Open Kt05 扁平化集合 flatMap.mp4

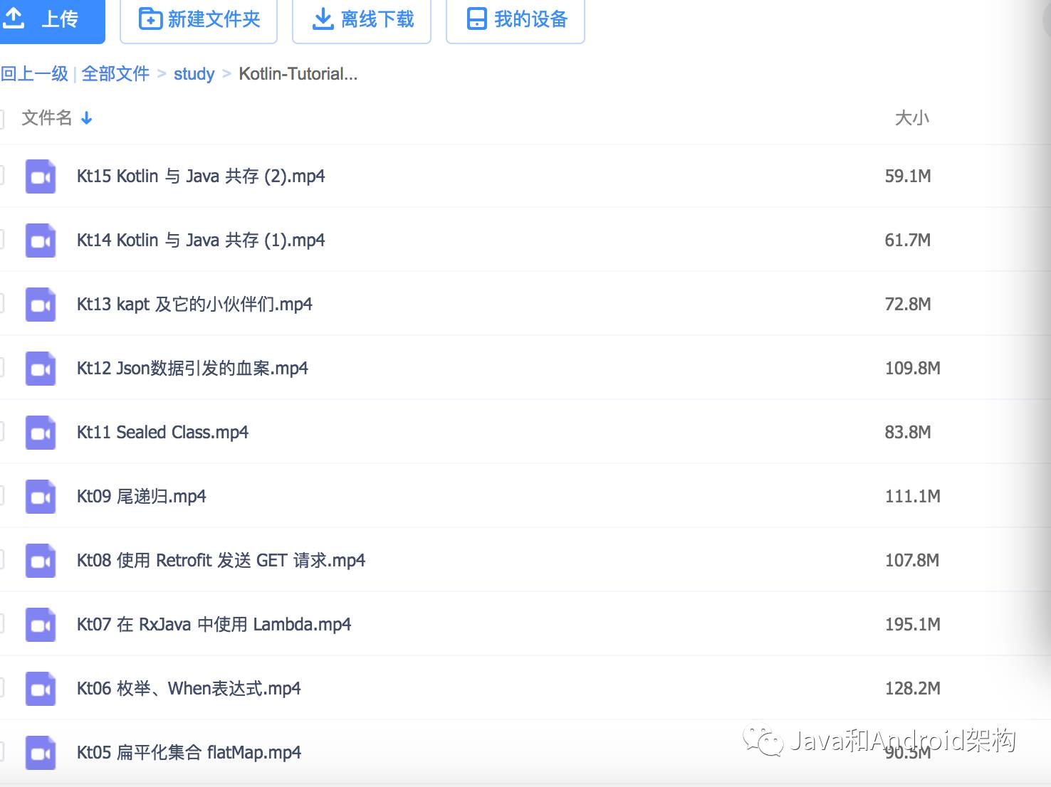[x=189, y=753]
